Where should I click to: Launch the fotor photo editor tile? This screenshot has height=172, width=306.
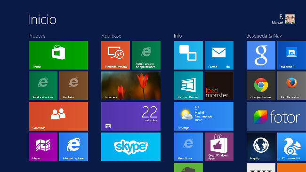click(276, 116)
